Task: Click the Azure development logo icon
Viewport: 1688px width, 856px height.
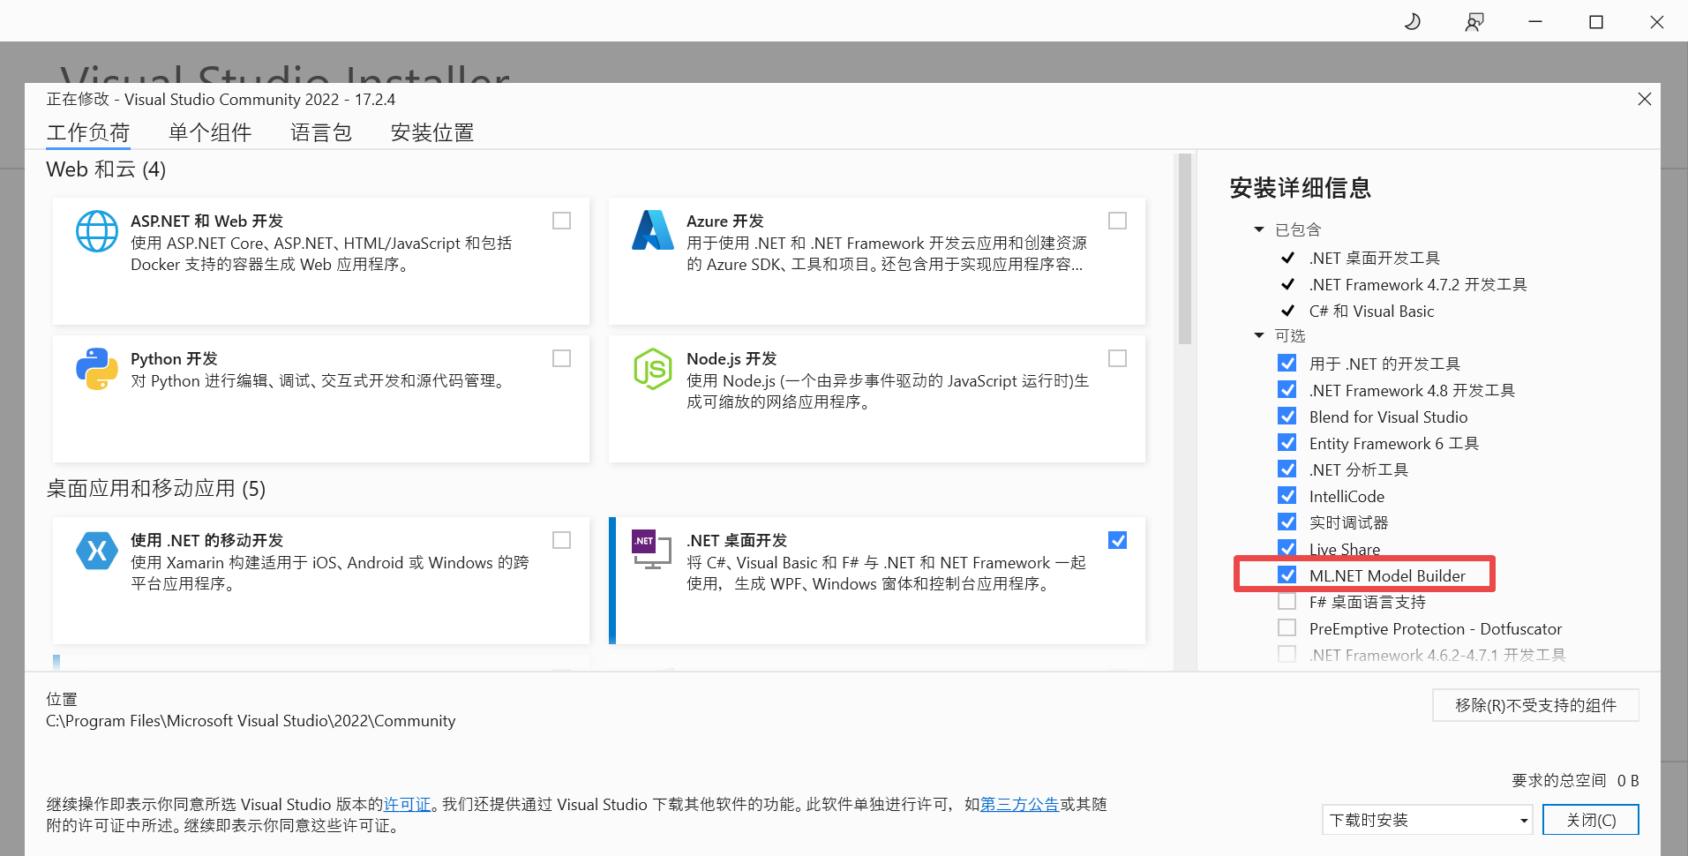Action: click(653, 230)
